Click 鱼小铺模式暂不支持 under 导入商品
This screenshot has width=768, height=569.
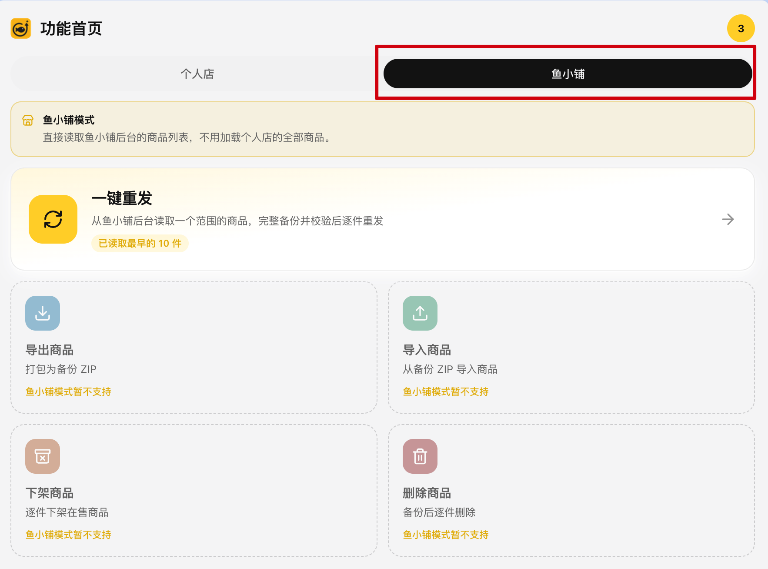446,392
